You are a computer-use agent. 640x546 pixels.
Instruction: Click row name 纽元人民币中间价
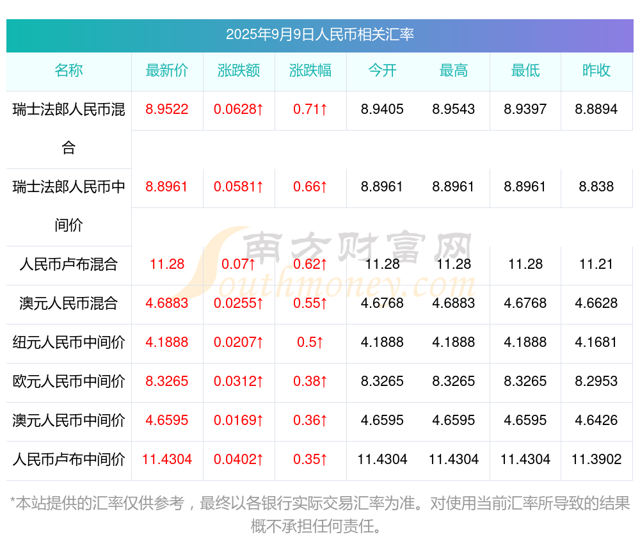click(x=68, y=342)
